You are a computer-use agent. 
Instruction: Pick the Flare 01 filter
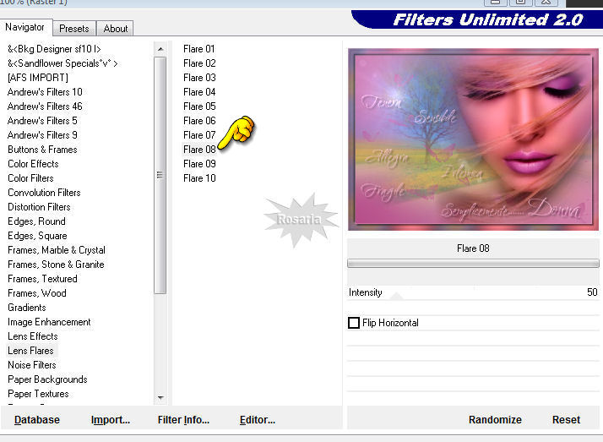point(199,49)
